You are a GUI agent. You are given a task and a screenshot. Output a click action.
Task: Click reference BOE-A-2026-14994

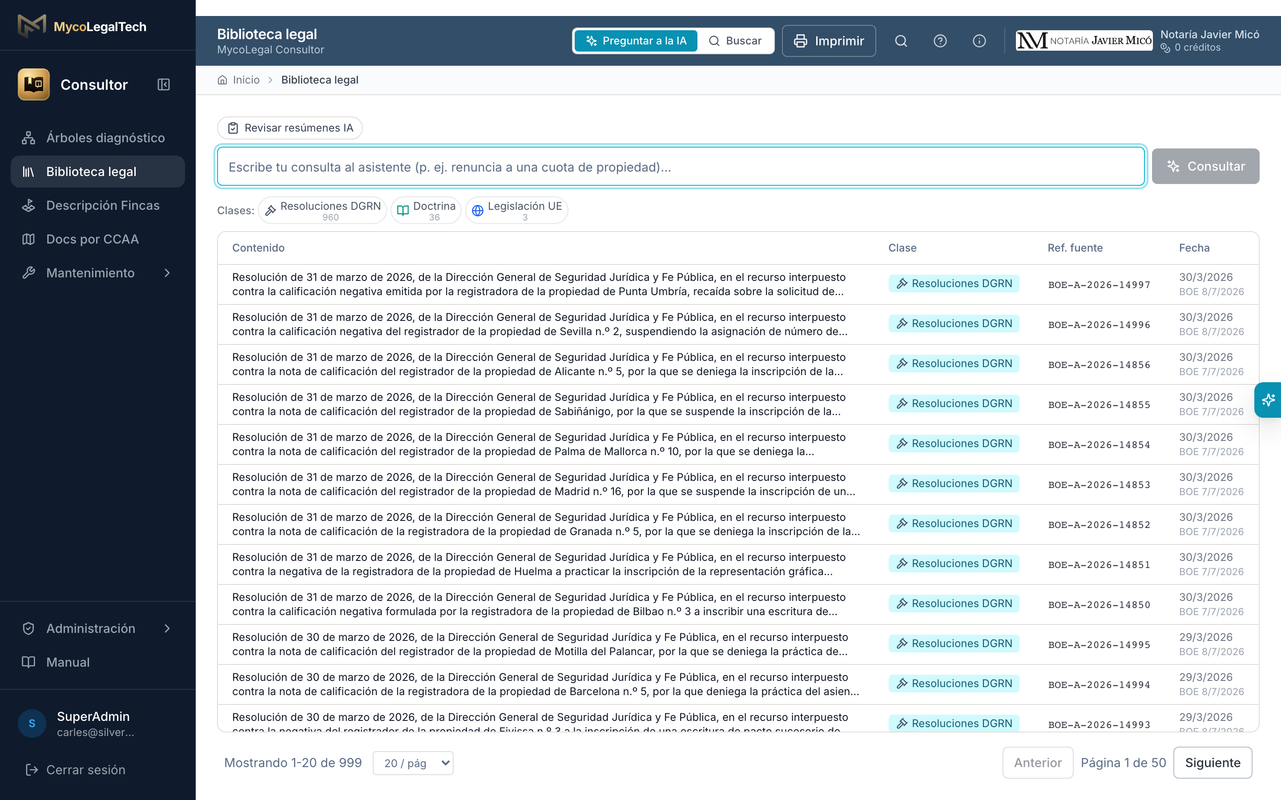click(1099, 684)
